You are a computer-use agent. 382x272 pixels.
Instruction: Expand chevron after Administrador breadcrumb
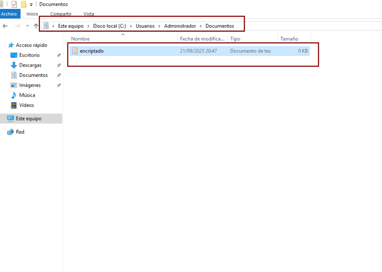201,26
